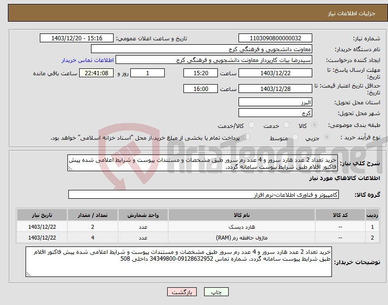Viewport: 388px width, 305px height.
Task: Open the اطلاعات تماس خریدار link
Action: coord(88,60)
